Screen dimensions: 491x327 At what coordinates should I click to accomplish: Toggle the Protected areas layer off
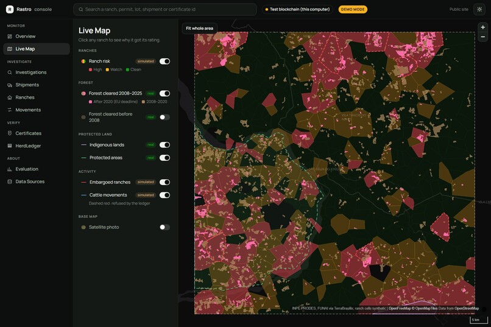click(x=164, y=158)
